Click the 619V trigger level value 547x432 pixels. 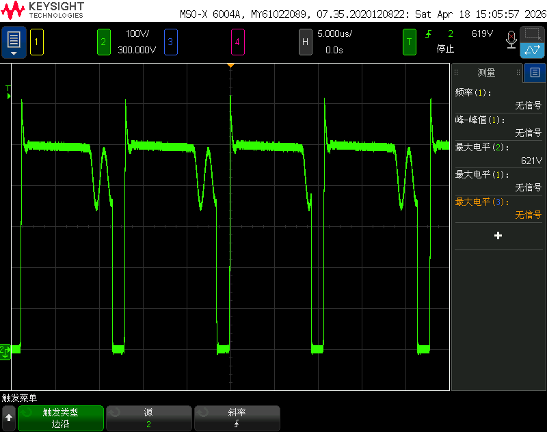tap(482, 33)
